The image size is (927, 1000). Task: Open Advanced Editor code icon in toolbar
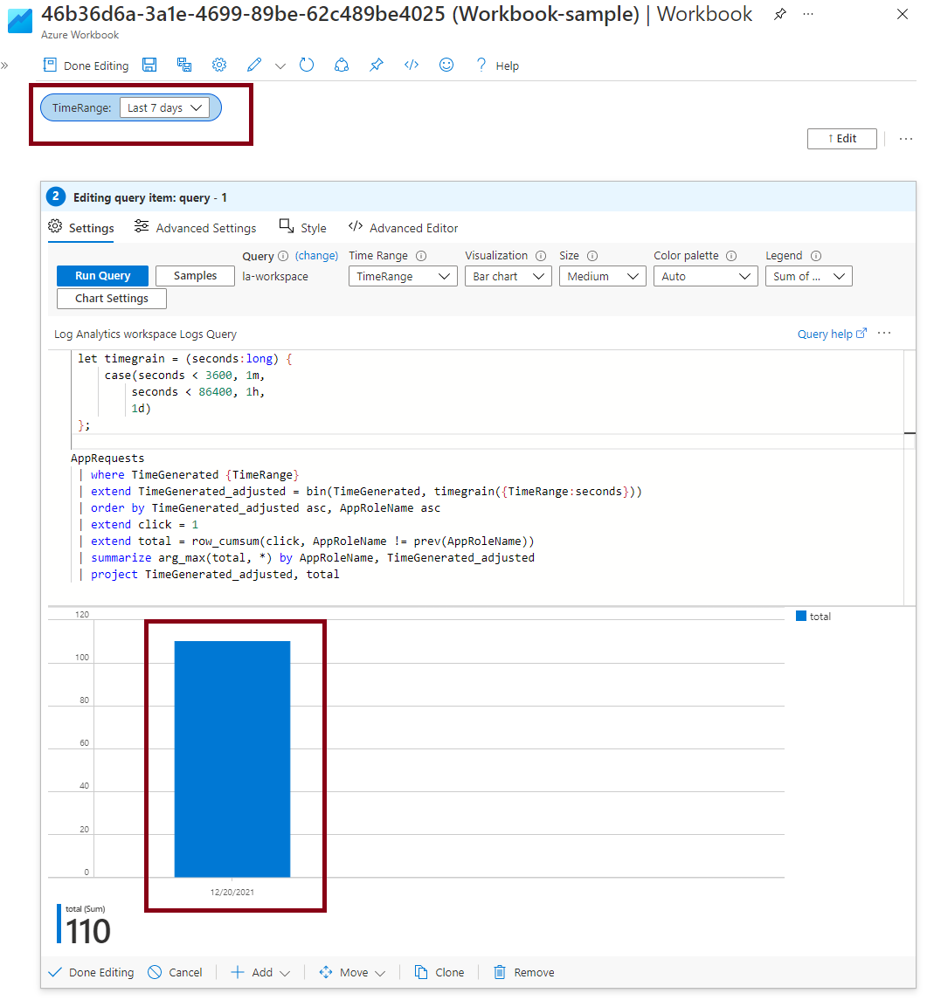pos(412,65)
